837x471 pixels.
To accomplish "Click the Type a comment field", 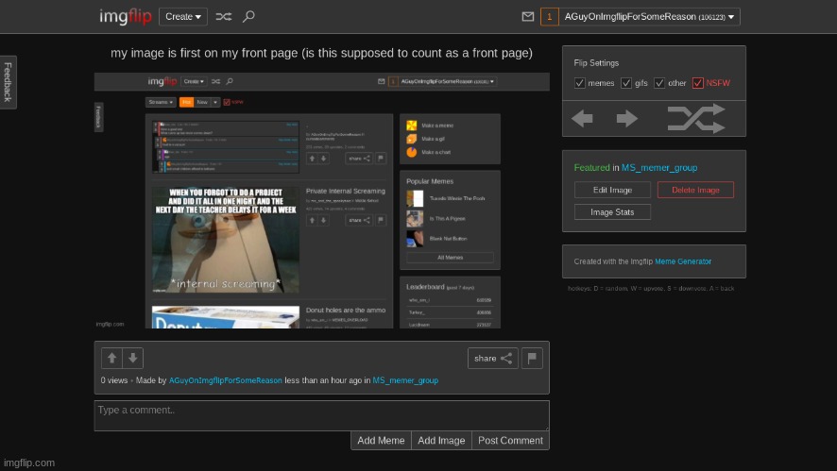I will point(322,415).
